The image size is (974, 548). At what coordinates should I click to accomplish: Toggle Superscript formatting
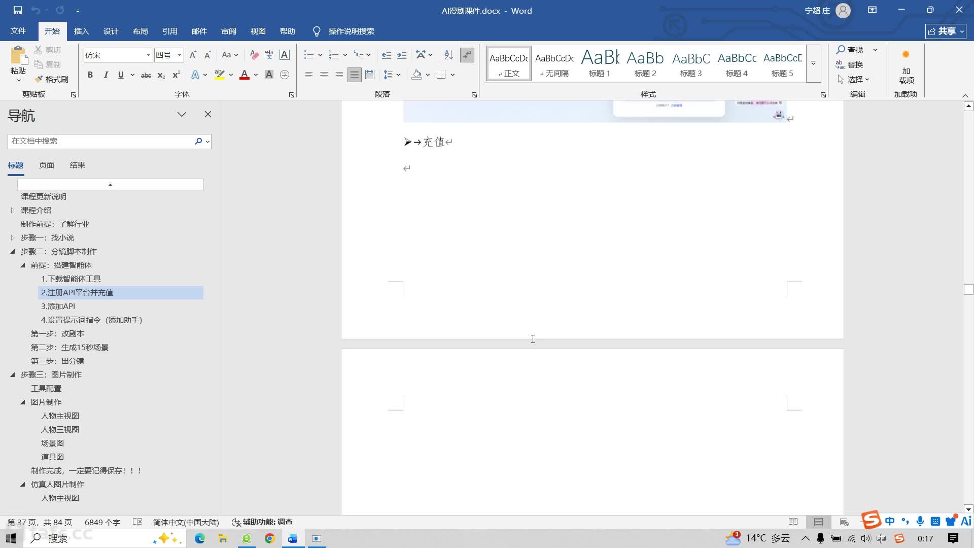[x=176, y=75]
